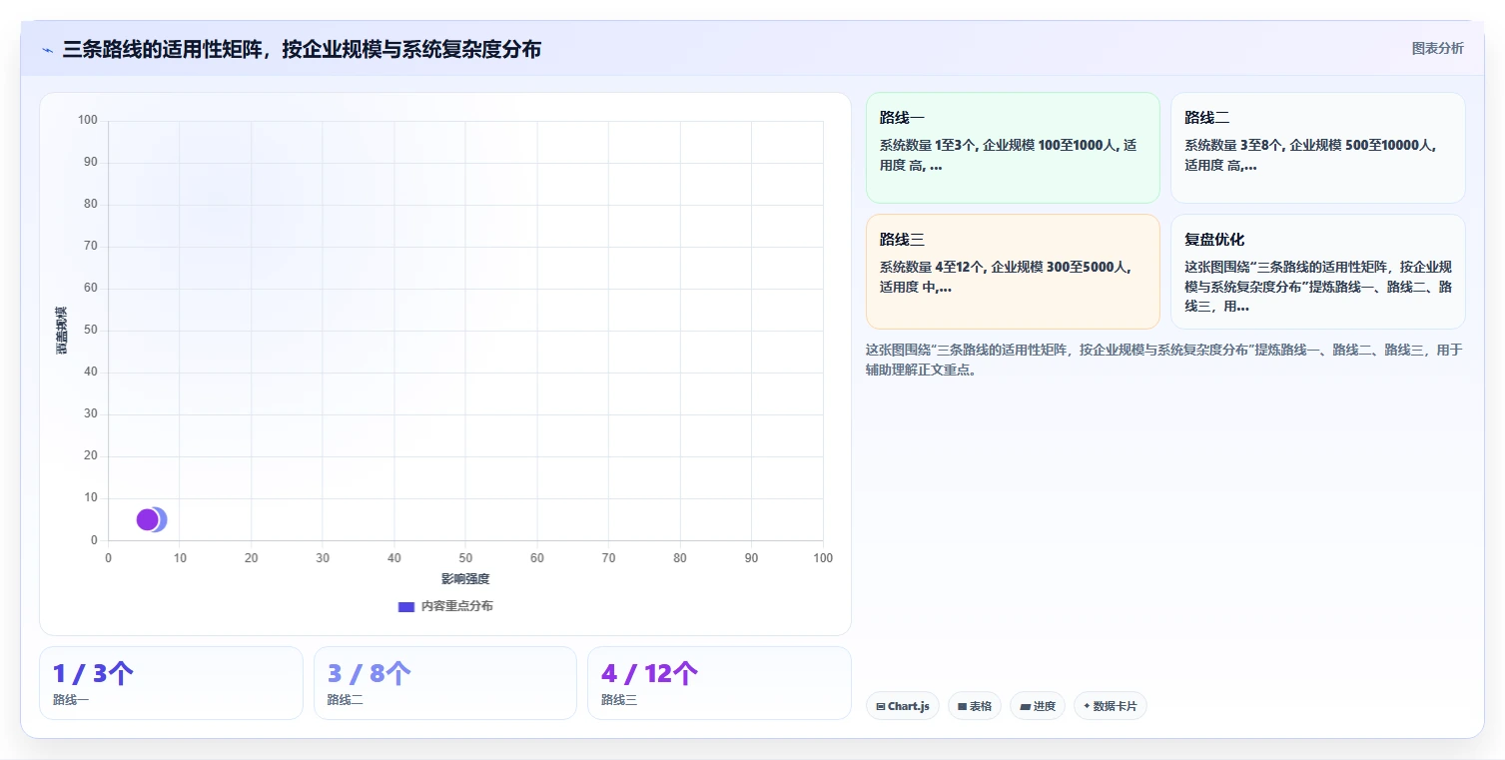Open the 路线一 green info card
The image size is (1505, 760).
[x=1013, y=148]
